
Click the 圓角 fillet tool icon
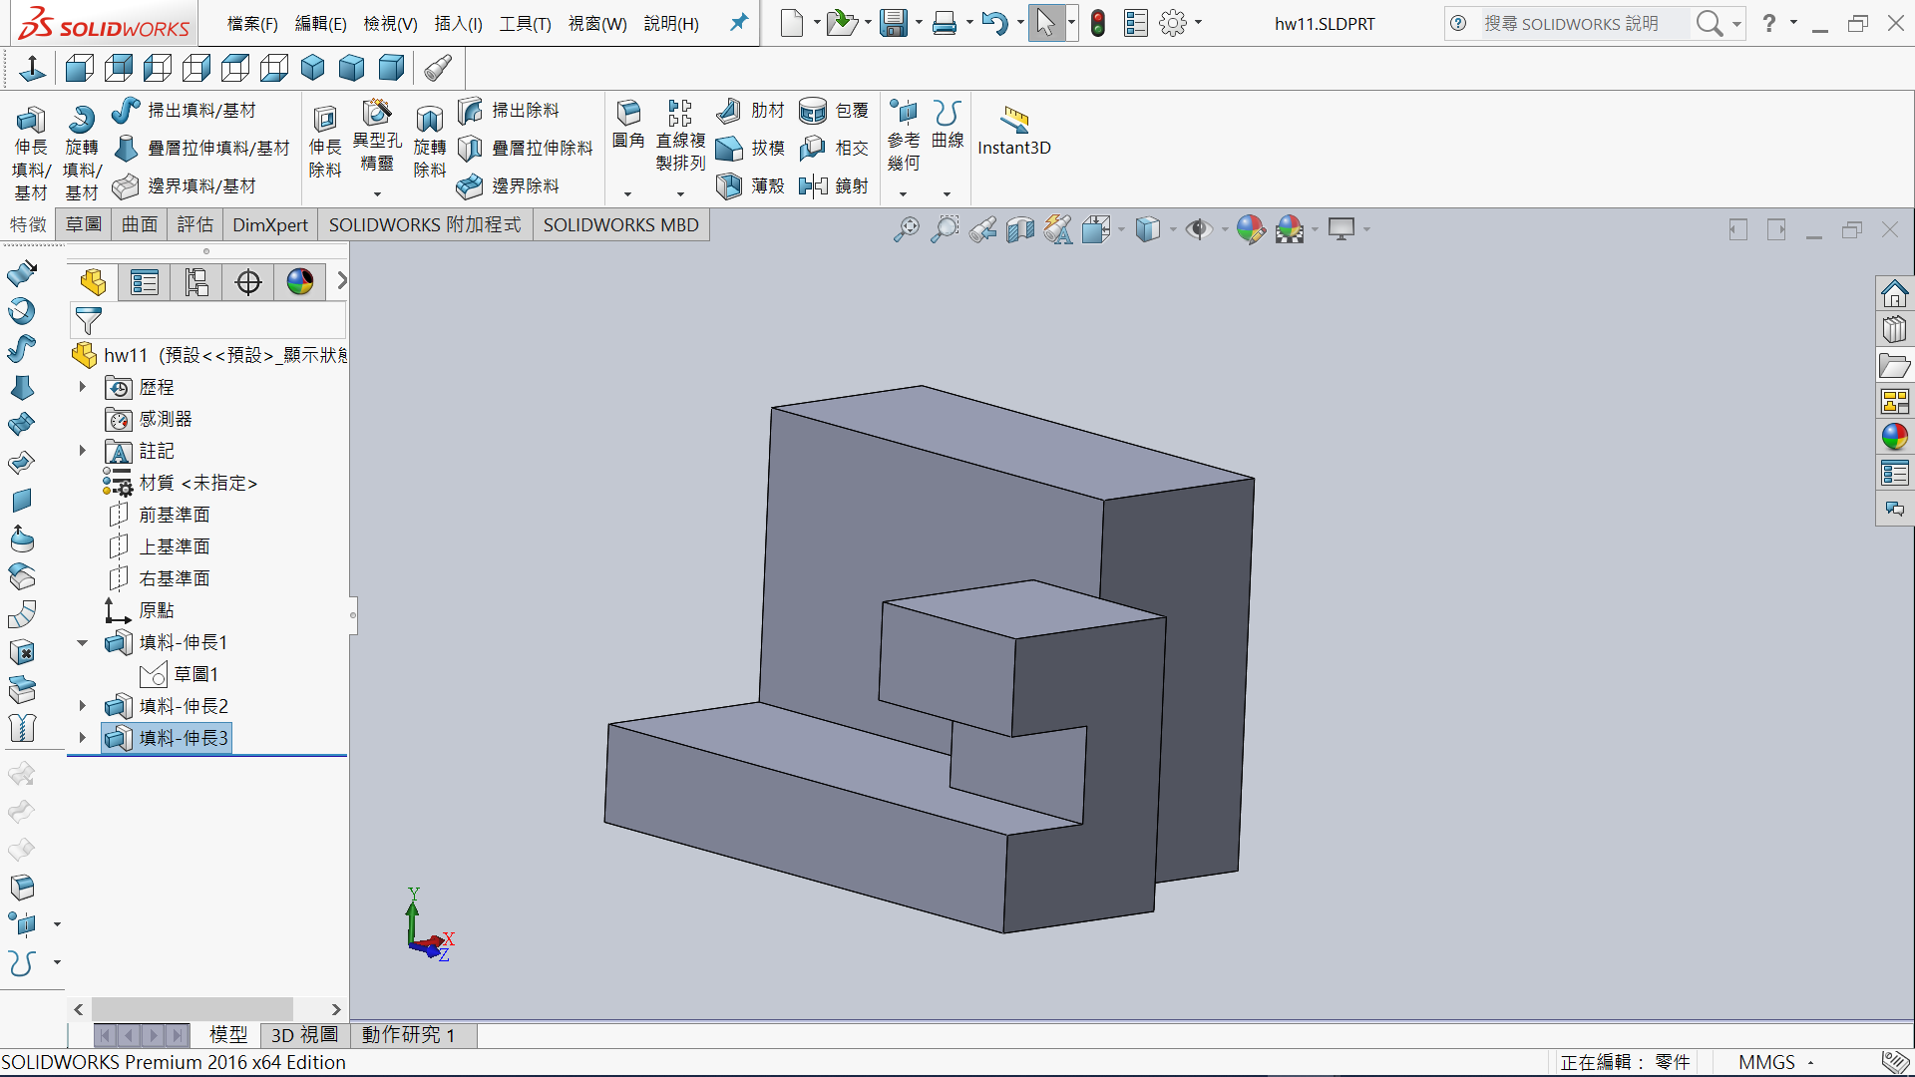pyautogui.click(x=628, y=113)
